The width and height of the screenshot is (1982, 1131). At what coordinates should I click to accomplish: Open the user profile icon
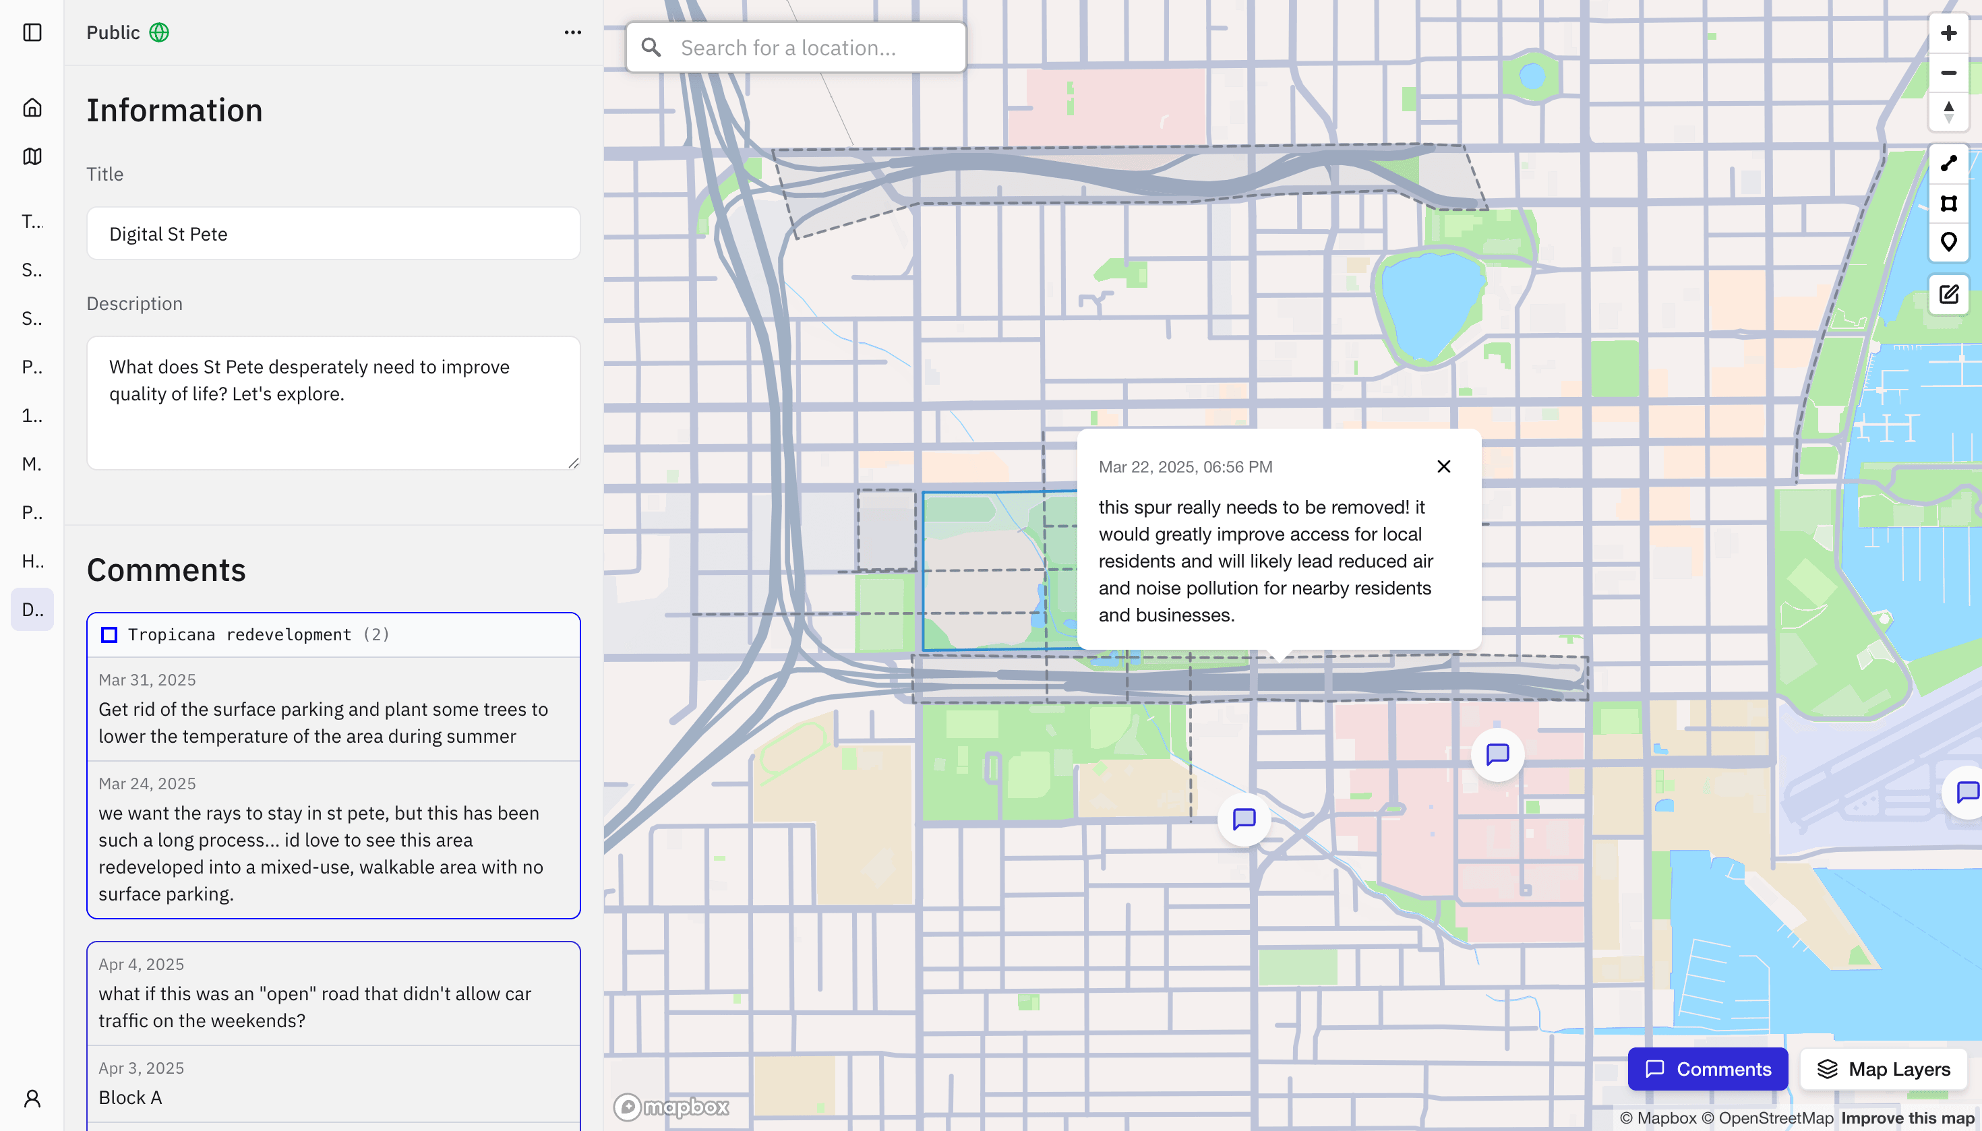coord(32,1097)
